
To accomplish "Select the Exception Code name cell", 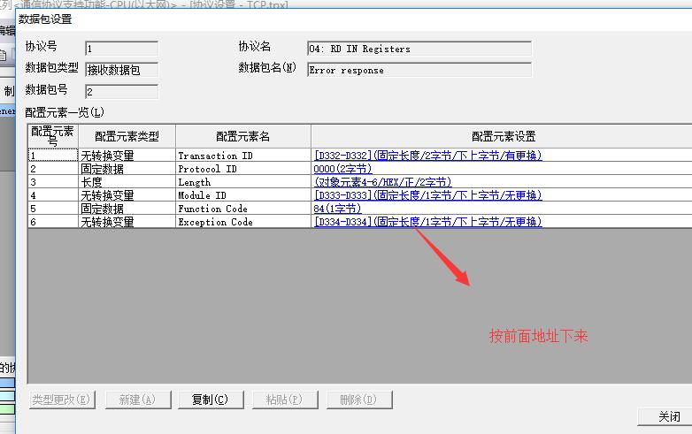I will [243, 222].
